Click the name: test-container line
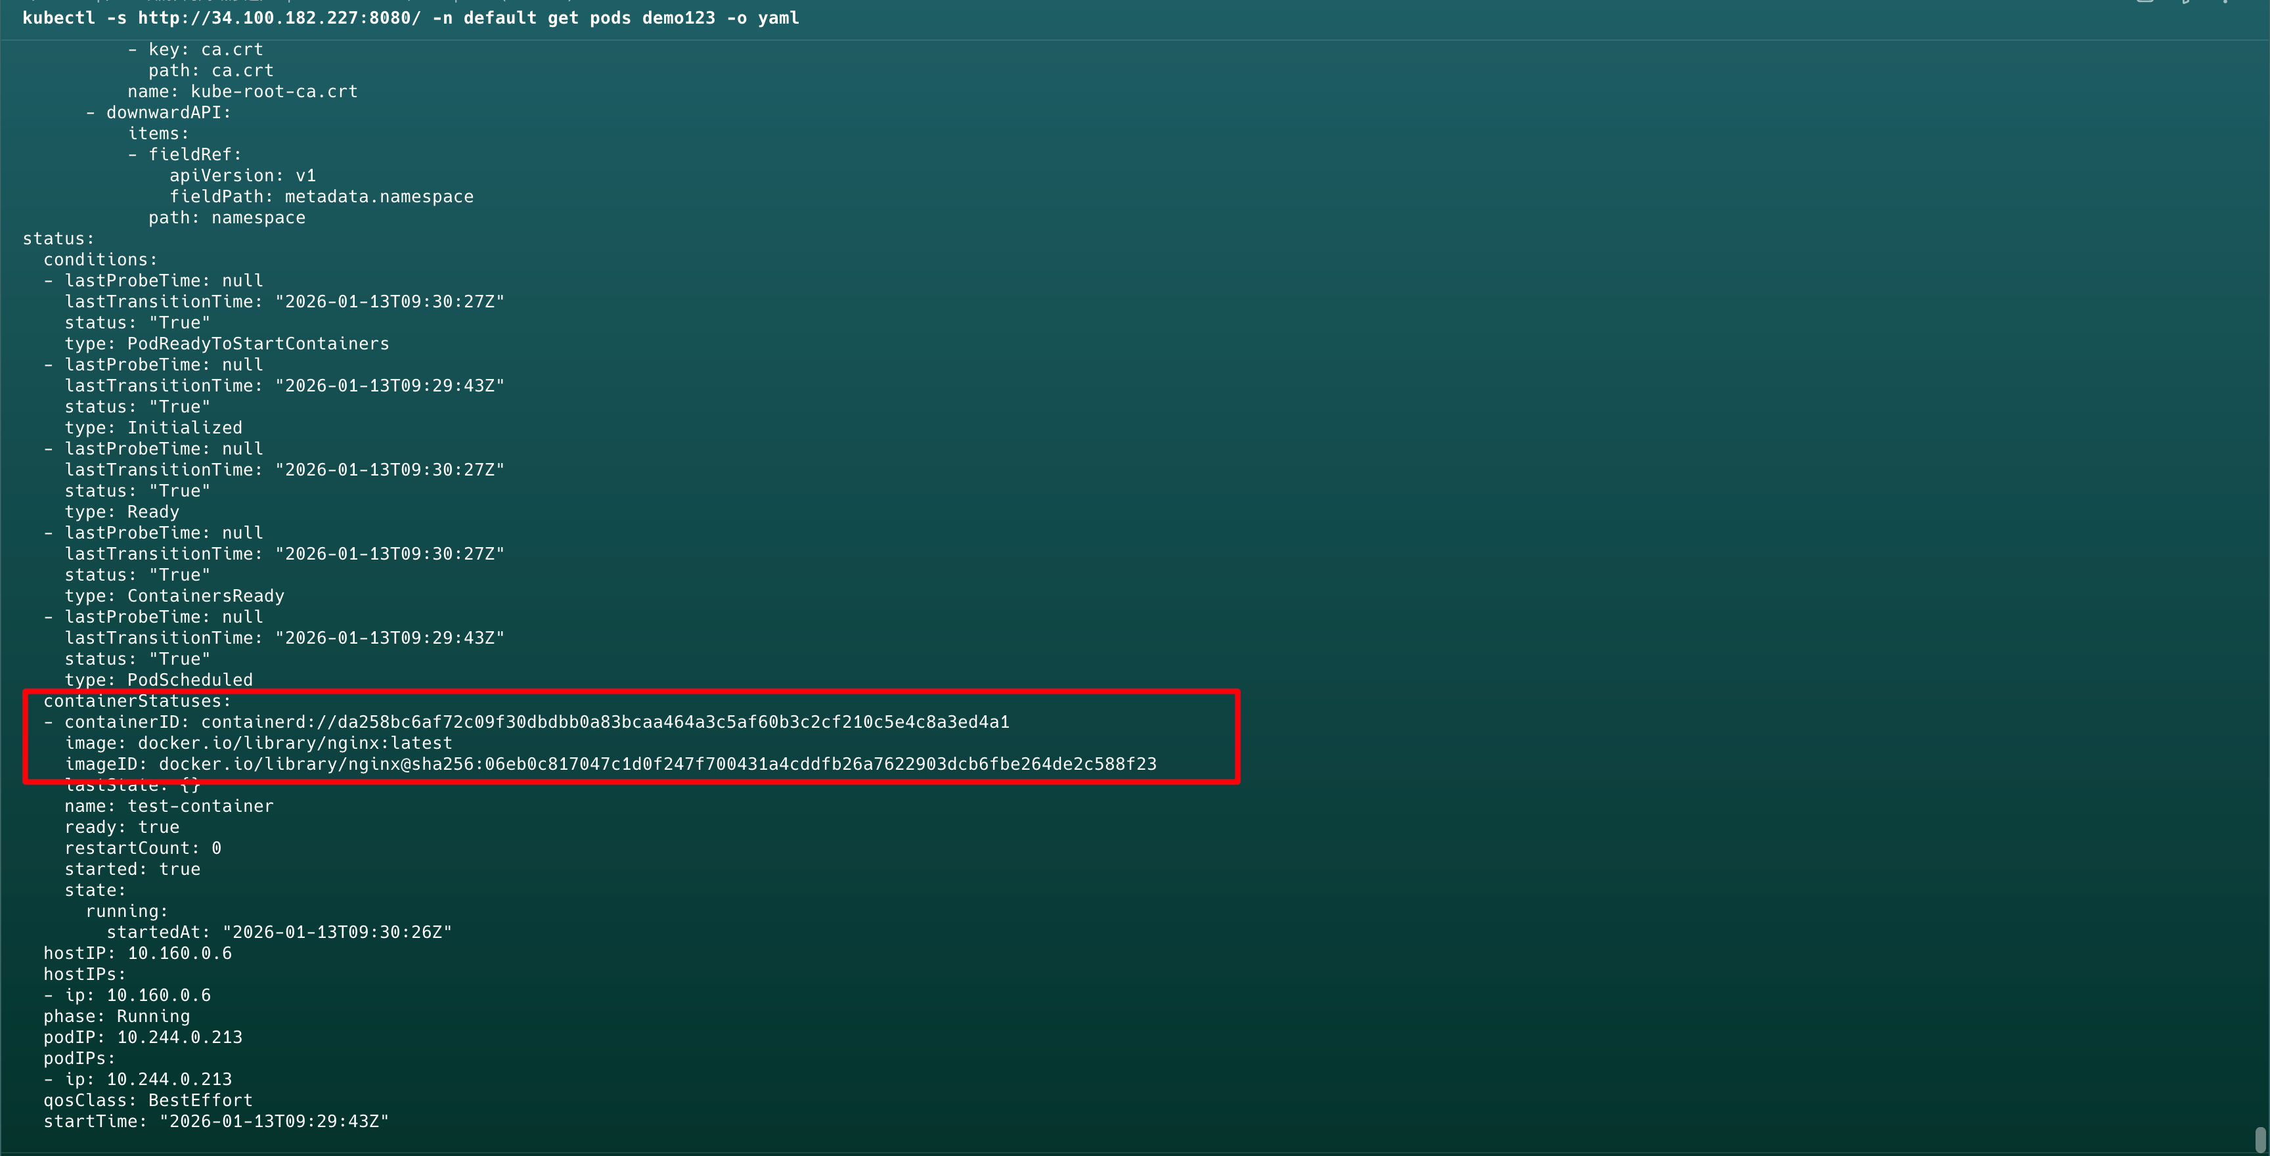This screenshot has height=1156, width=2270. pos(168,806)
